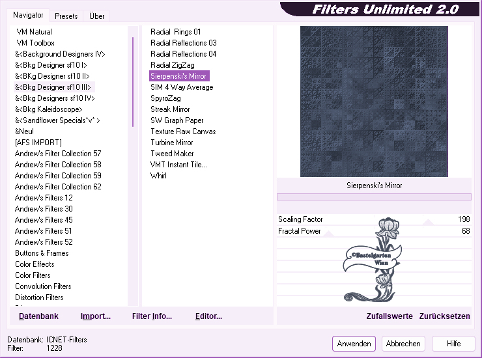Choose SW Graph Paper filter

click(x=177, y=120)
